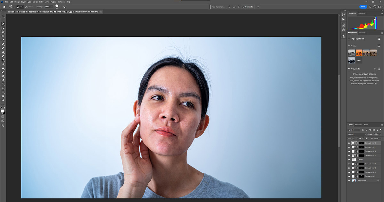Hide the Layer 1 layer

349,159
